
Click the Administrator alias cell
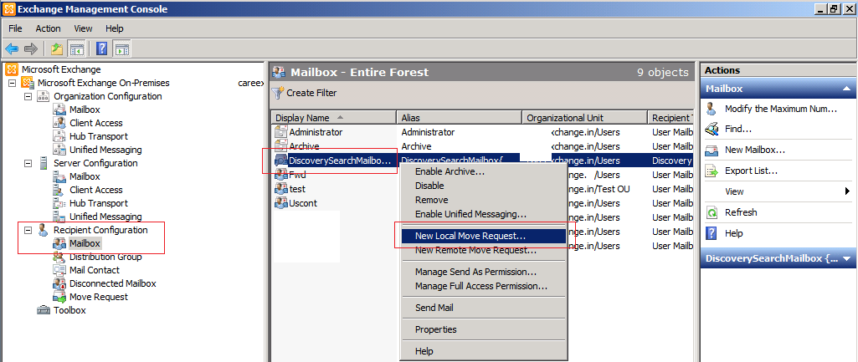point(428,132)
